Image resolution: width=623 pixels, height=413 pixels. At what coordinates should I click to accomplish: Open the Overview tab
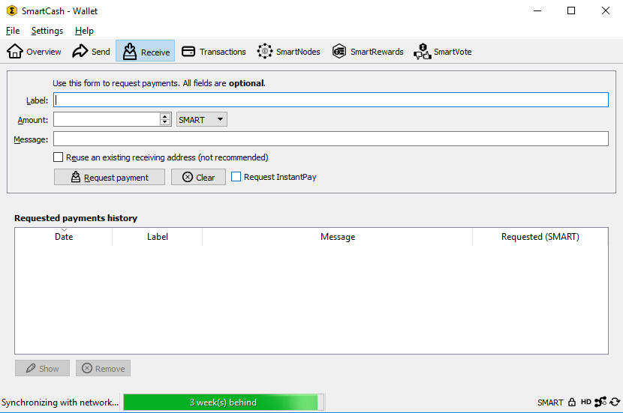35,52
